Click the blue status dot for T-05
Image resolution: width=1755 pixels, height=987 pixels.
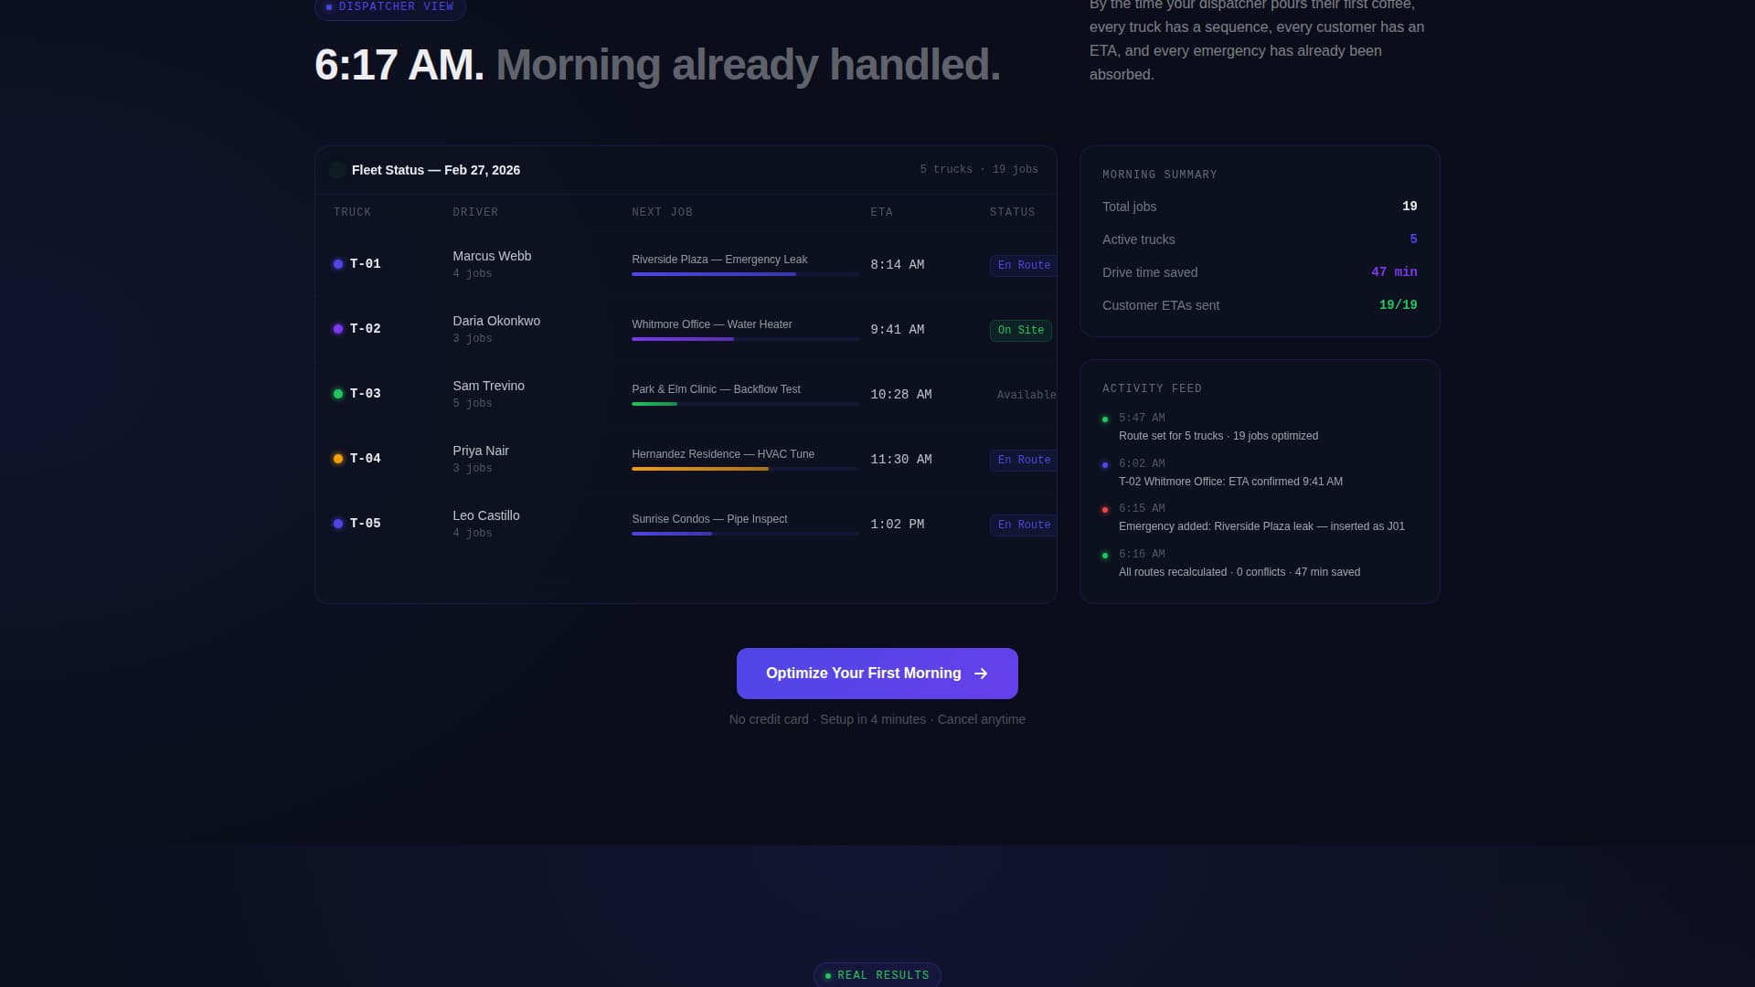338,524
